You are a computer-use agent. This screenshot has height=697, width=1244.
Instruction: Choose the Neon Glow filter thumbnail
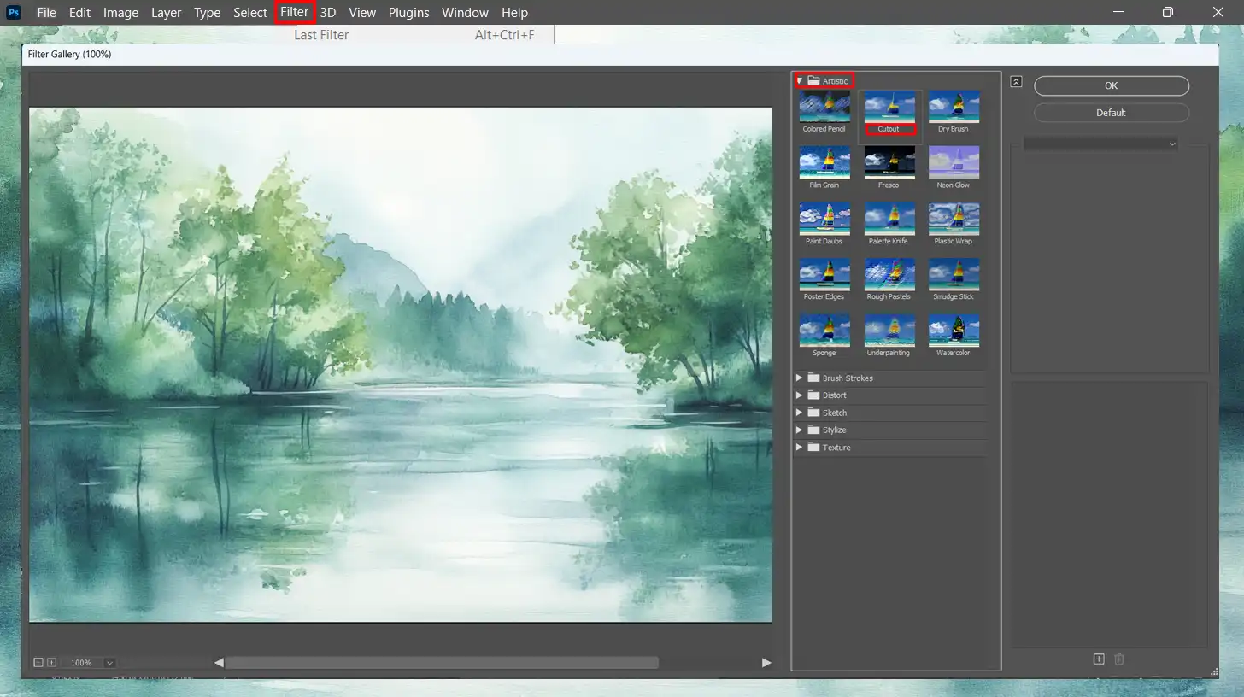tap(954, 162)
